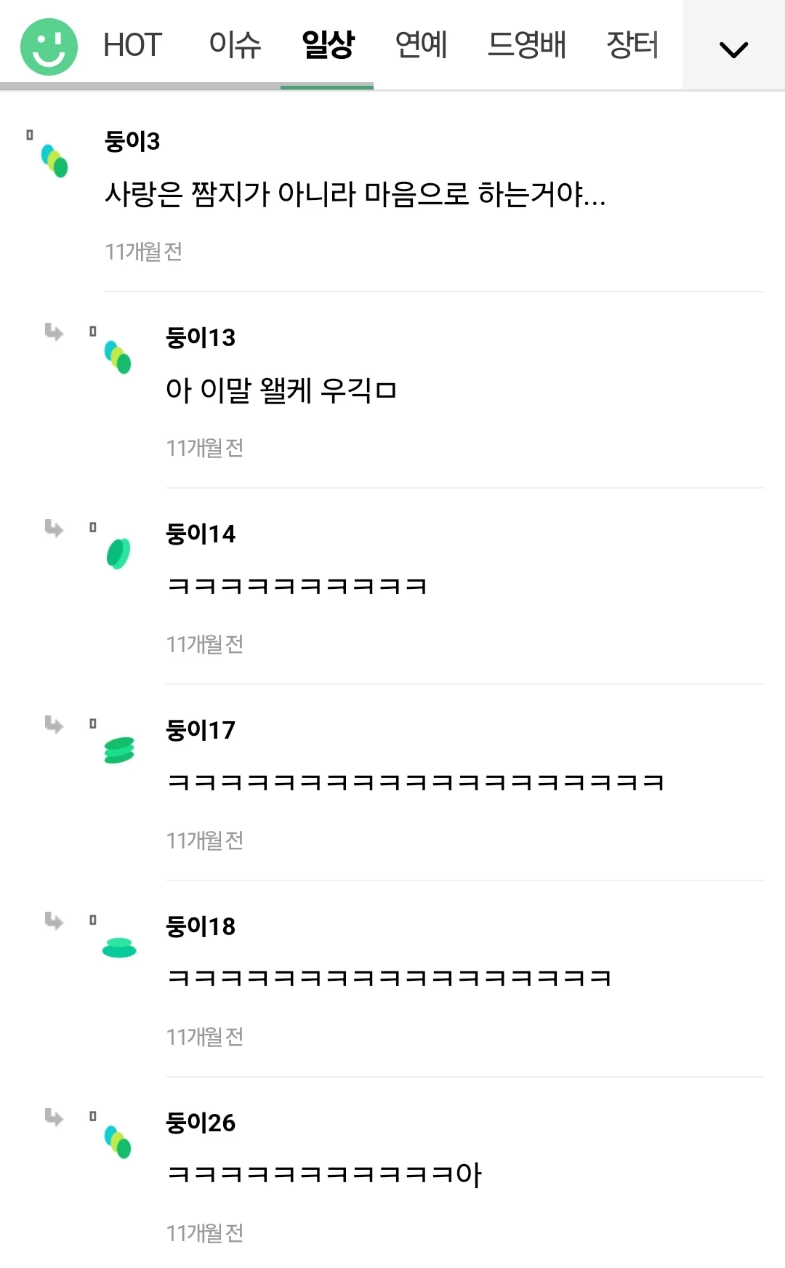Switch to the 이슈 tab
The image size is (785, 1268).
coord(235,45)
